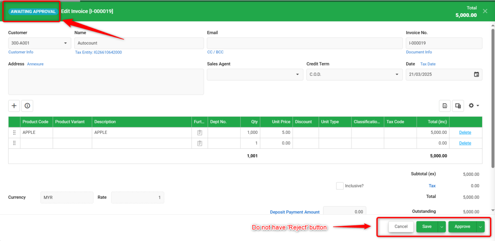Click the Unit Price column header
This screenshot has height=241, width=495.
[x=276, y=122]
